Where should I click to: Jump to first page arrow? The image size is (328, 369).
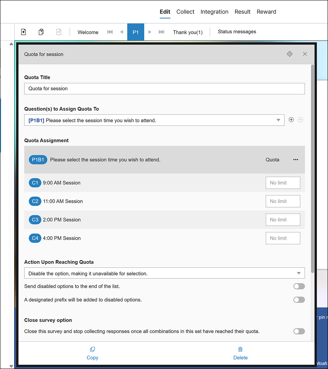coord(110,32)
